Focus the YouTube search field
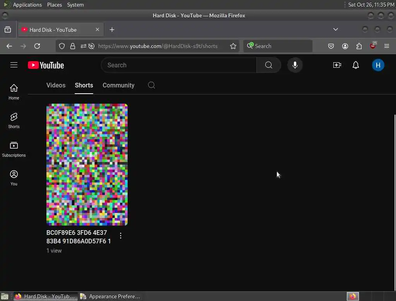The height and width of the screenshot is (301, 396). coord(179,65)
